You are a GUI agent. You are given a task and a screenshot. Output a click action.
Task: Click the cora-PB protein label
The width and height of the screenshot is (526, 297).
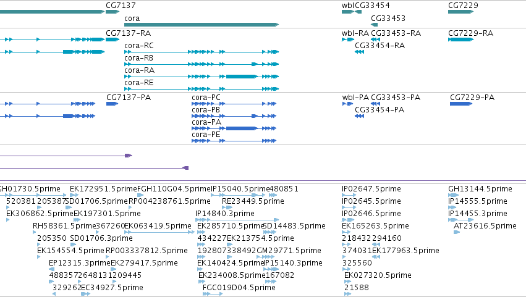click(x=206, y=110)
